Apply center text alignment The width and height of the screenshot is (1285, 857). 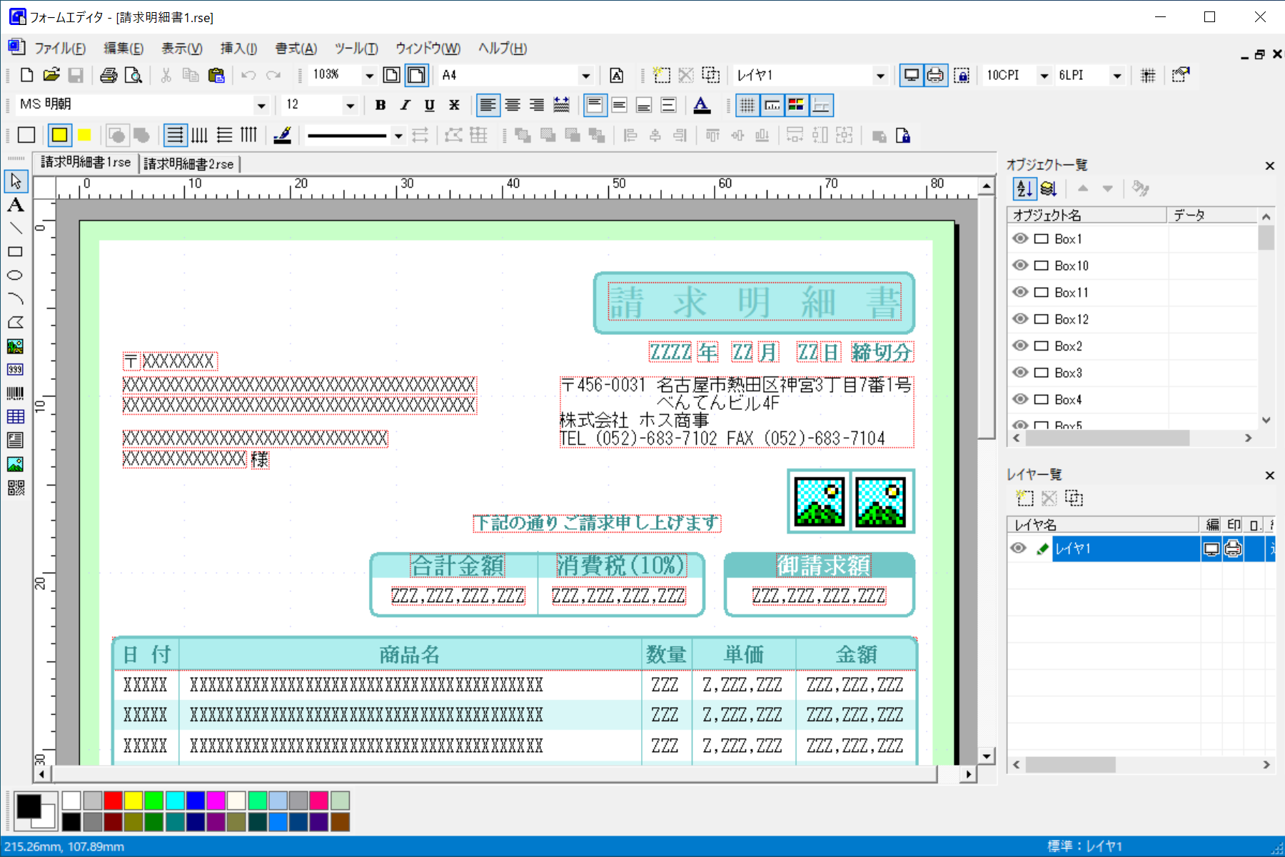tap(513, 106)
